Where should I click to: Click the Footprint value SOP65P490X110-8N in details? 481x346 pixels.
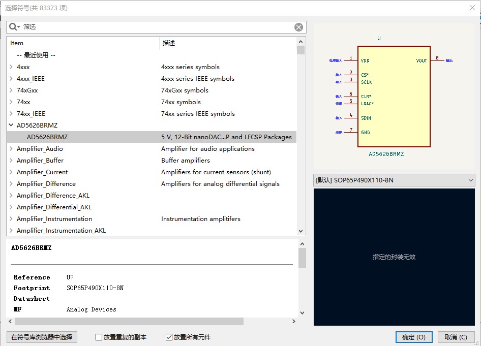pos(95,288)
